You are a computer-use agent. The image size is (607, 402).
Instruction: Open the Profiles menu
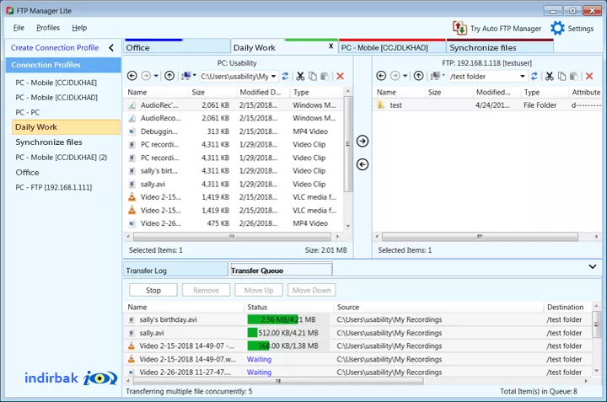(x=48, y=28)
